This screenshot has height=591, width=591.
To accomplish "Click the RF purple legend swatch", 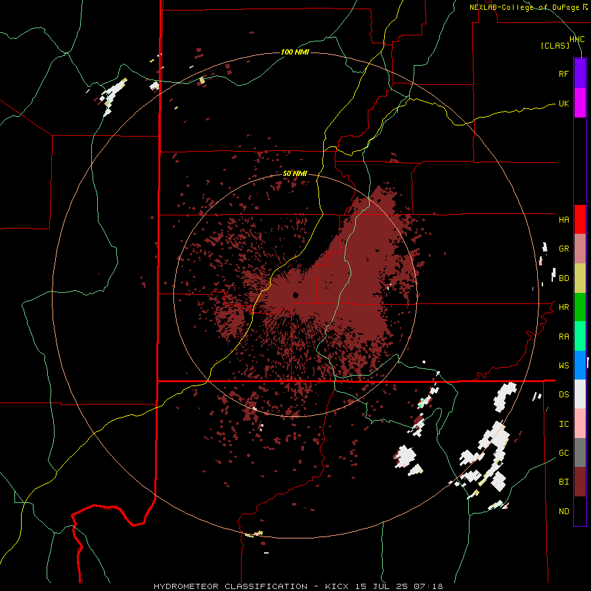I will point(580,74).
